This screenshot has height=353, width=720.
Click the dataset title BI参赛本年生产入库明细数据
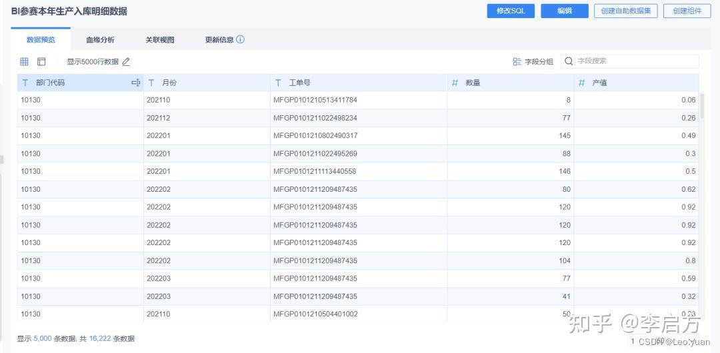[69, 12]
